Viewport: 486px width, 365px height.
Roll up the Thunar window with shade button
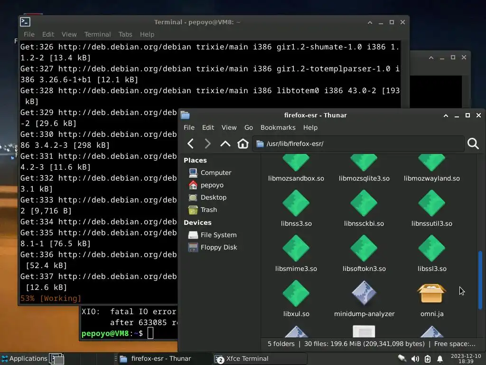pos(446,115)
